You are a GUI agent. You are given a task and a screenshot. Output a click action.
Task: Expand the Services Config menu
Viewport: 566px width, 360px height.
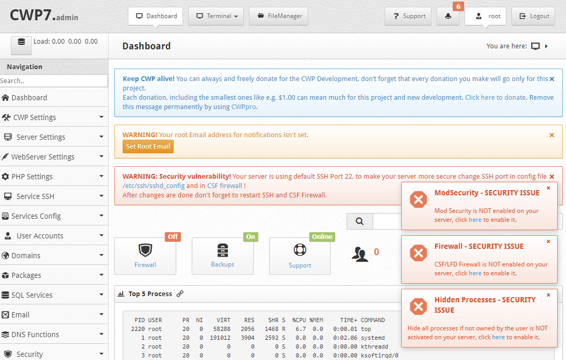click(54, 216)
